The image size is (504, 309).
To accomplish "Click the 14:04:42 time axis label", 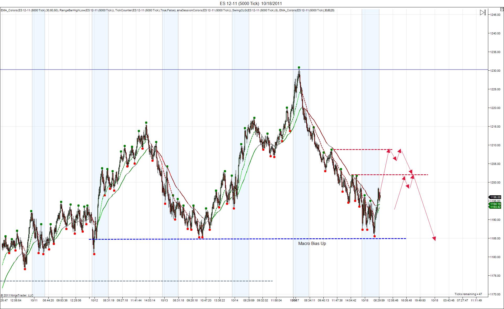I will 351,300.
